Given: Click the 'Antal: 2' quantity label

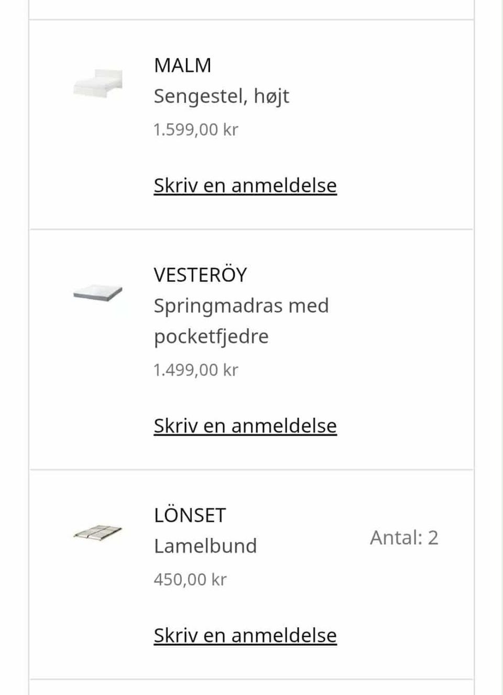Looking at the screenshot, I should pos(404,538).
